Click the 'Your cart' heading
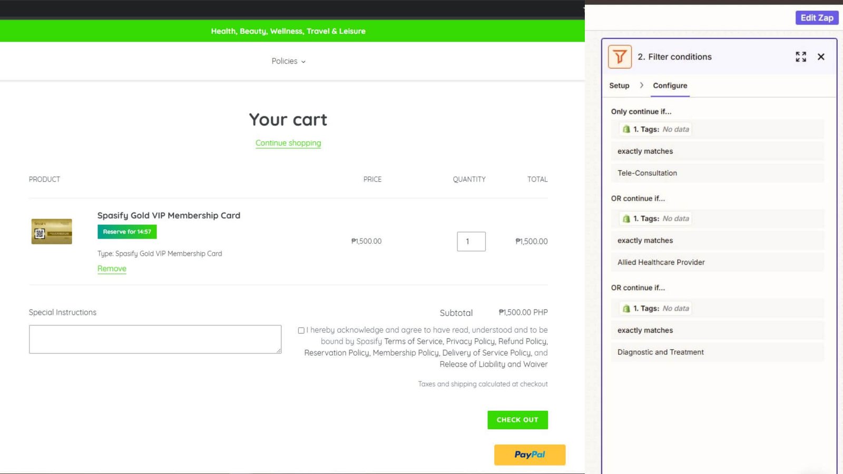Image resolution: width=843 pixels, height=474 pixels. click(x=288, y=120)
